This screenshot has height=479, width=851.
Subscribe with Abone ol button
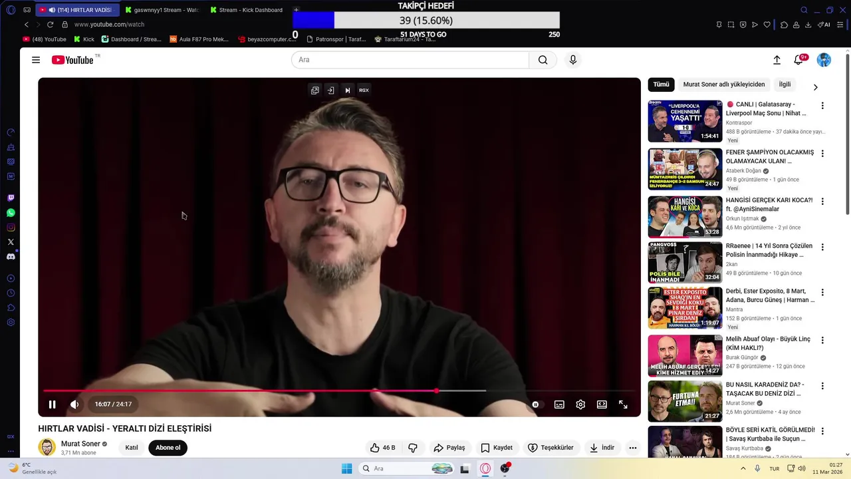pos(168,448)
